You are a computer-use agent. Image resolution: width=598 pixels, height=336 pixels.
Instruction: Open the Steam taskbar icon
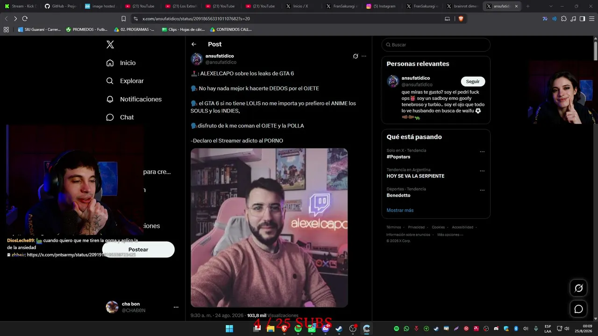click(x=339, y=329)
